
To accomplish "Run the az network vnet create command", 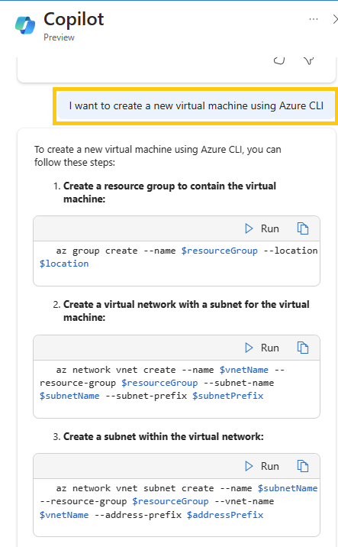I will pyautogui.click(x=262, y=348).
